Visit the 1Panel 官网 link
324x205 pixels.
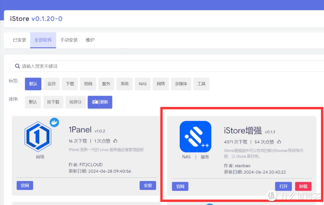pyautogui.click(x=24, y=185)
